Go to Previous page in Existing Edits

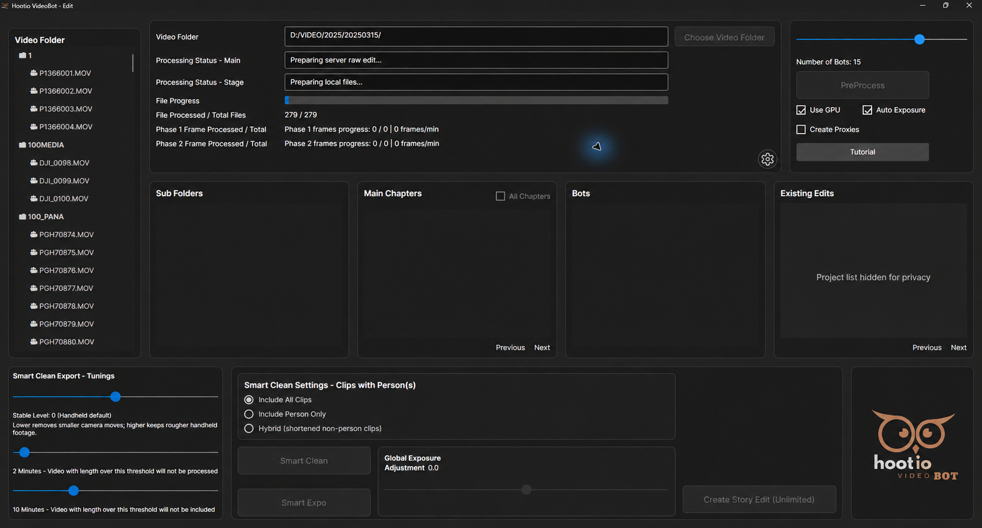pos(927,348)
